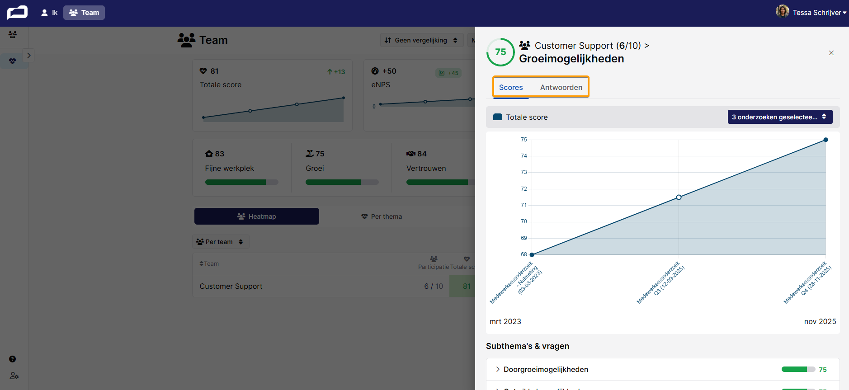
Task: Expand the left sidebar with the chevron
Action: (x=28, y=56)
